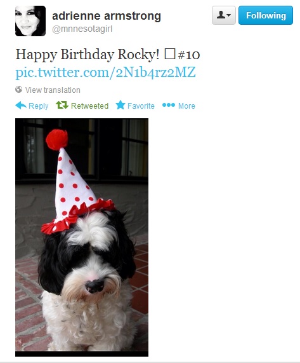
Task: Open adrienne armstrong's profile avatar
Action: coord(30,21)
